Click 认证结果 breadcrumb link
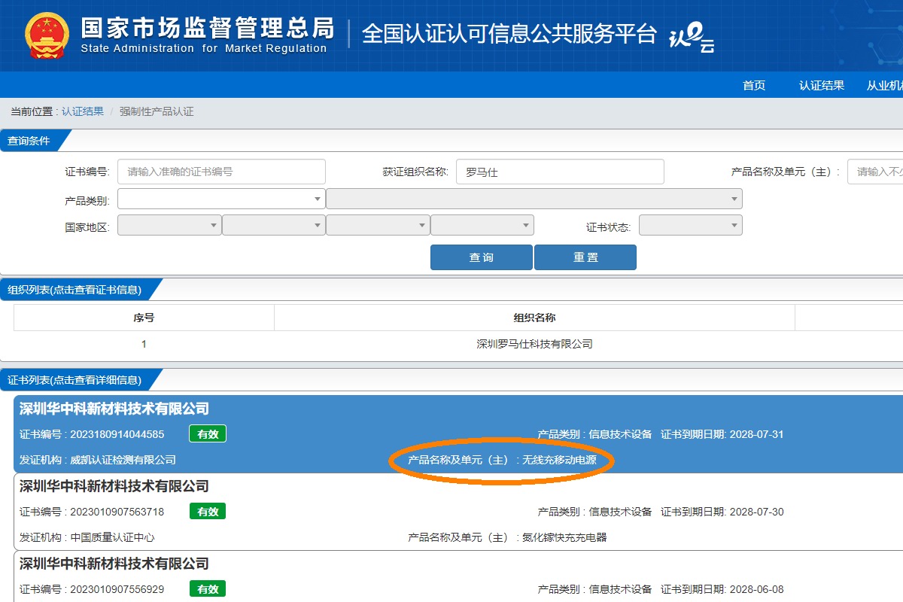 pyautogui.click(x=83, y=111)
